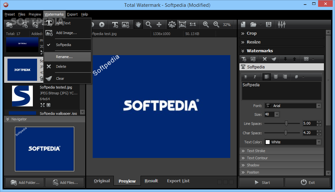
Task: Expand the Text Stroke section
Action: (x=282, y=151)
